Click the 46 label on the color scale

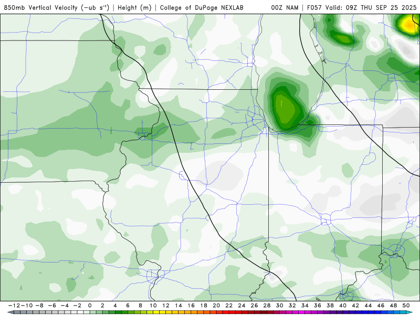pos(381,306)
